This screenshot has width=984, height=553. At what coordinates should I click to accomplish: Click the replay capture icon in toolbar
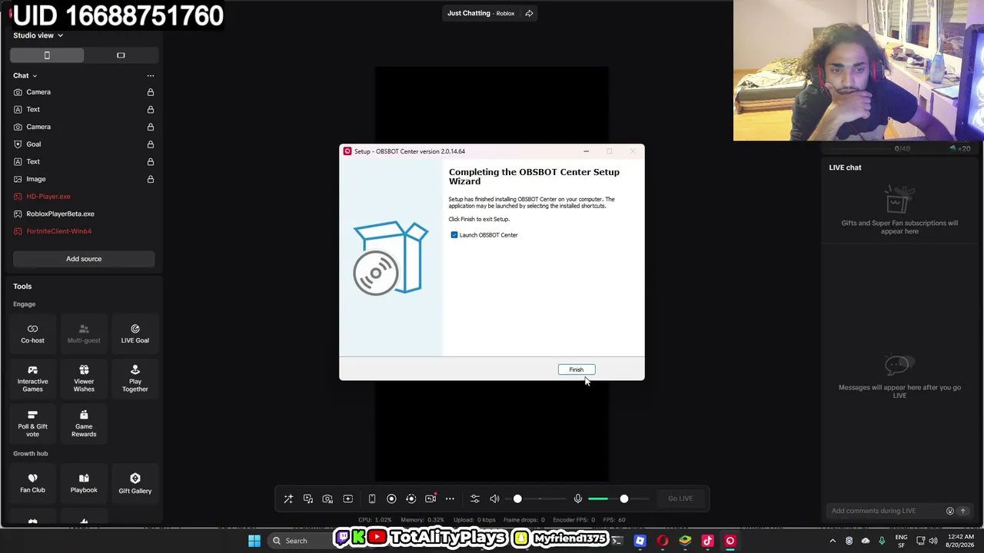[x=411, y=499]
